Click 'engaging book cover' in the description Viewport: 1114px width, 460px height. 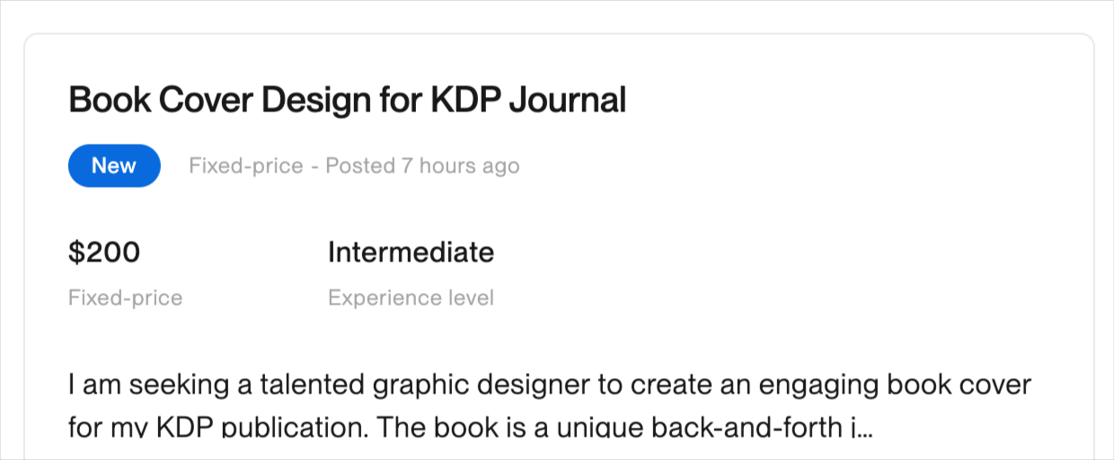pos(896,385)
